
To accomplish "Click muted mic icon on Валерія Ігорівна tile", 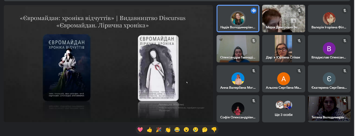I will tap(345, 11).
